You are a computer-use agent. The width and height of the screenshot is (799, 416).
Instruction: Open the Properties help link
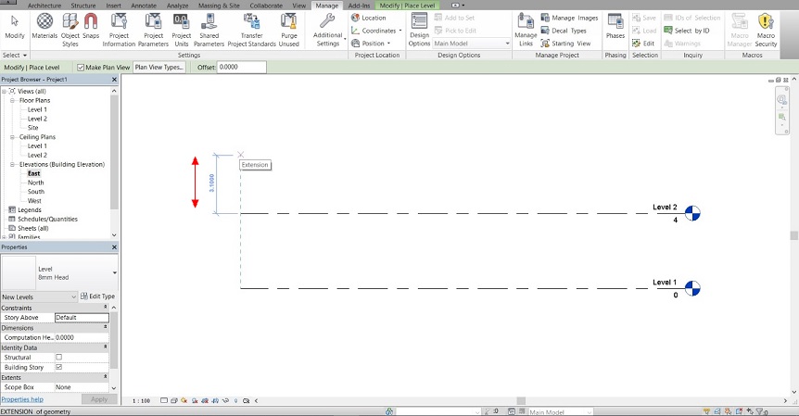tap(22, 399)
